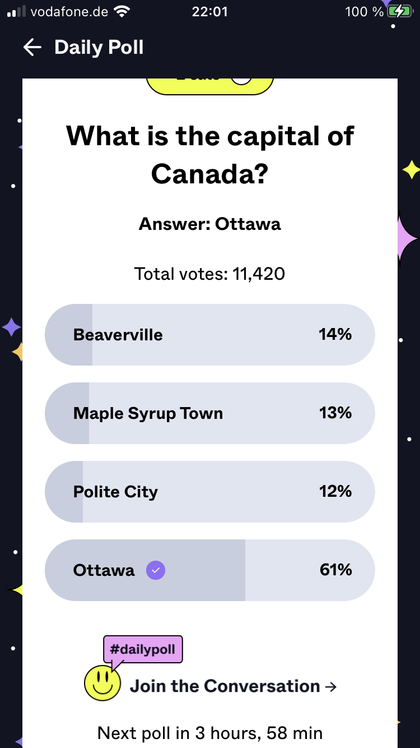Screen dimensions: 420x748
Task: Tap the battery icon in status bar
Action: pos(399,11)
